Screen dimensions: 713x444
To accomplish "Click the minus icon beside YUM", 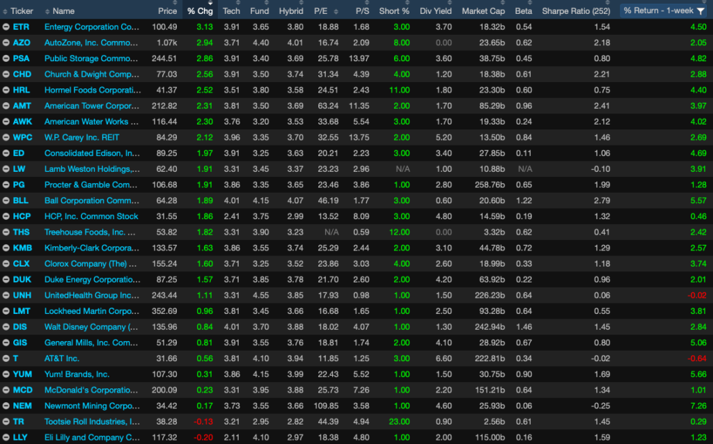I will [x=6, y=374].
